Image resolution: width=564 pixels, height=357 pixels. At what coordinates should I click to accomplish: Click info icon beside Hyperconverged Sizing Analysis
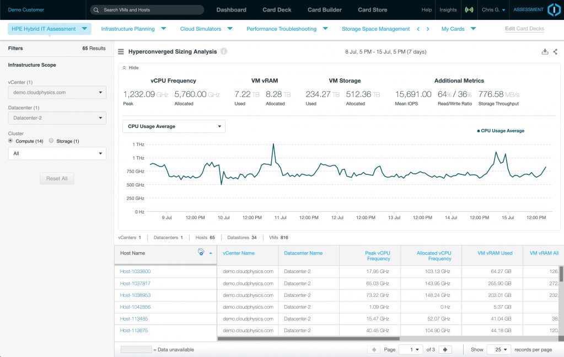click(224, 51)
